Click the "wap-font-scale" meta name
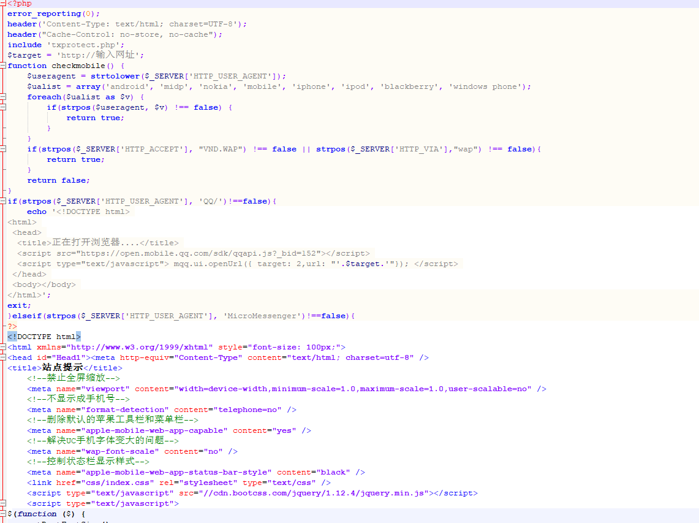 pyautogui.click(x=120, y=452)
